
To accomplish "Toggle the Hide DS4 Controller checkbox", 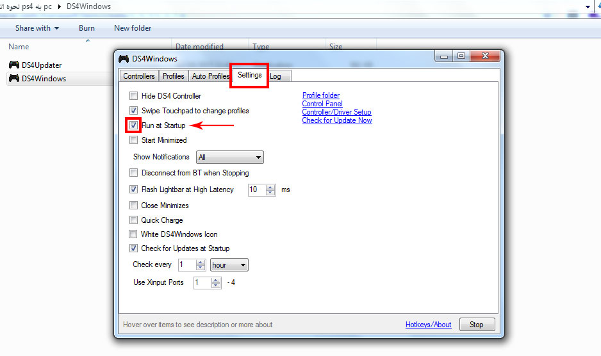I will (134, 96).
